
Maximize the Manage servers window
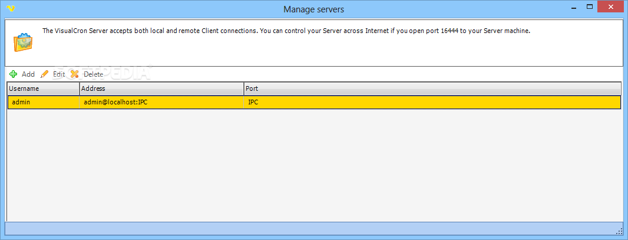[590, 7]
